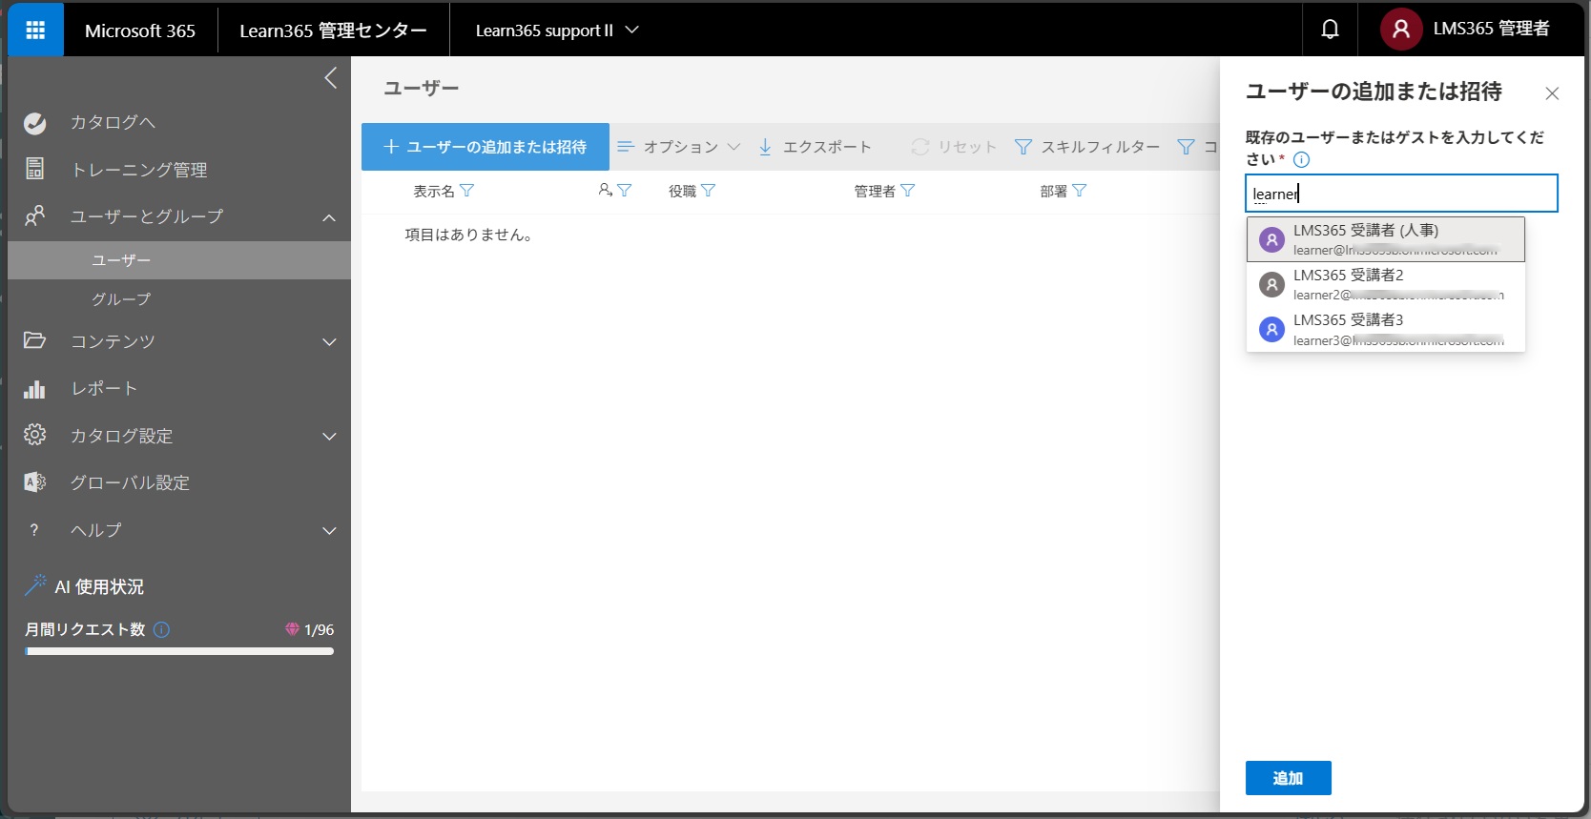Click the Microsoft 365 header link
The width and height of the screenshot is (1591, 819).
140,31
